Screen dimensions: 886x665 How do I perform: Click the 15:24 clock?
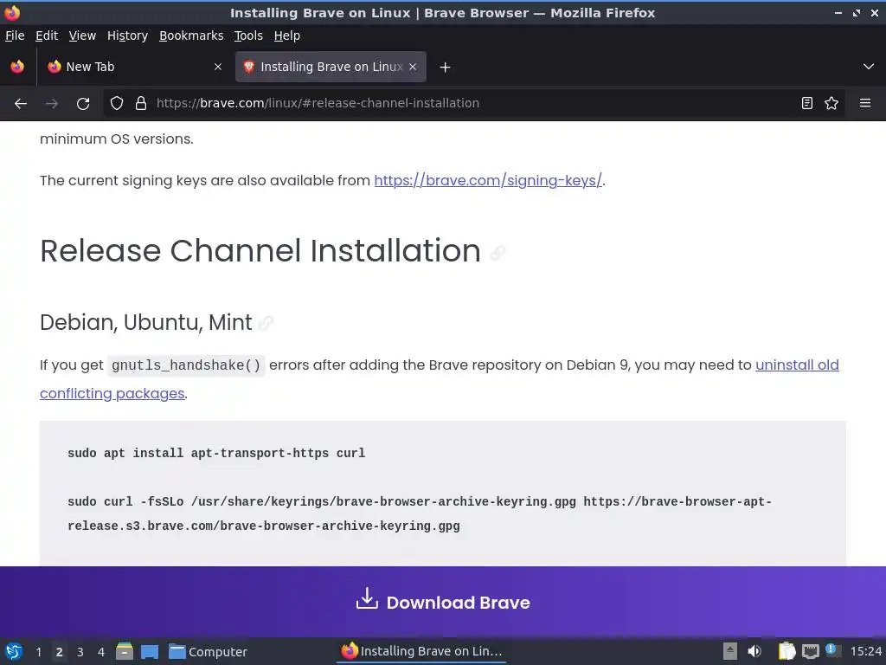(x=865, y=651)
